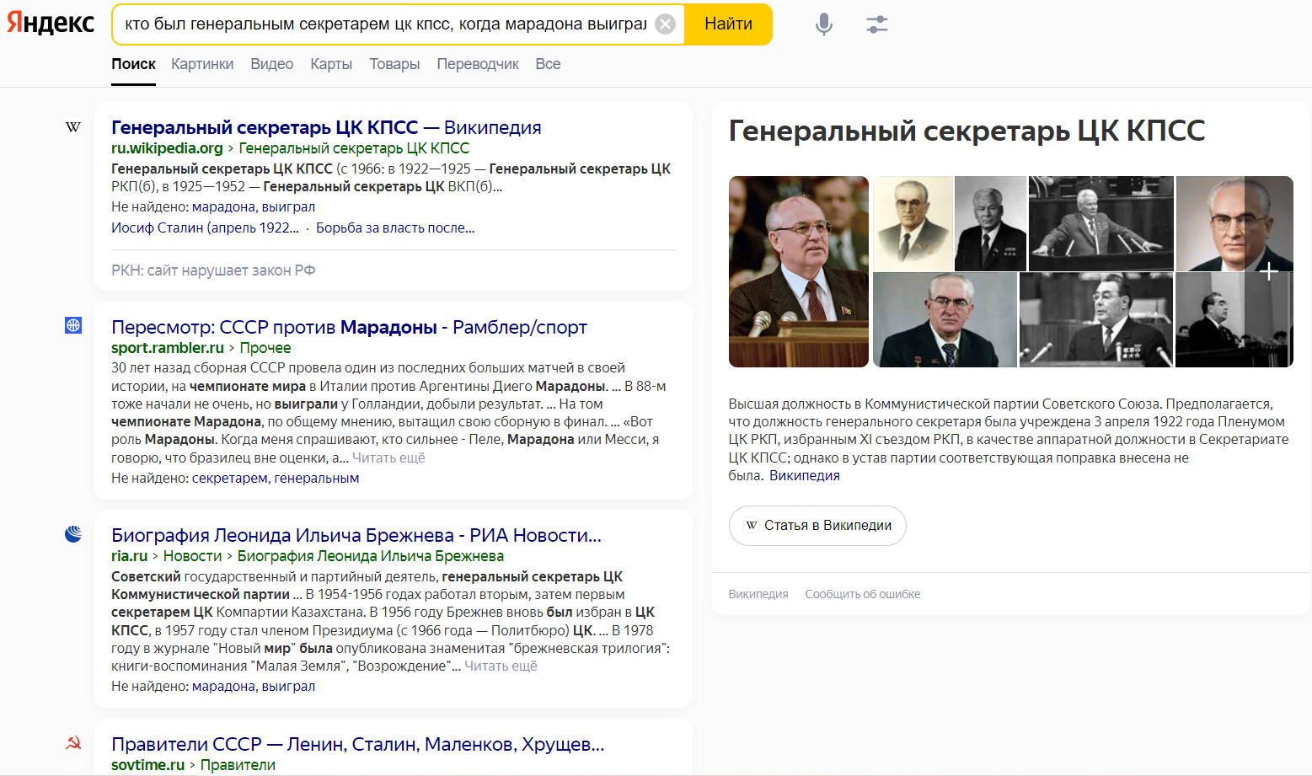Open the ria.ru domain link

click(x=129, y=556)
